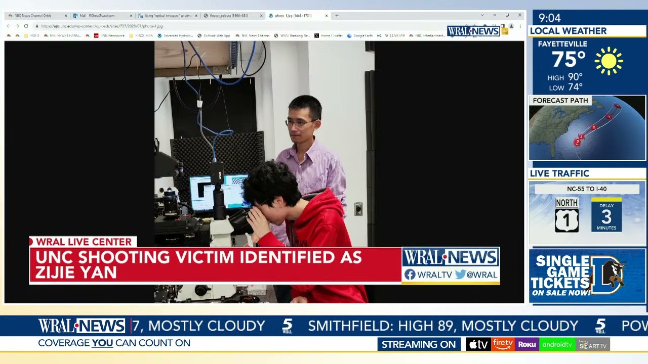Restore down the Chrome browser window
The width and height of the screenshot is (648, 364).
click(x=507, y=15)
